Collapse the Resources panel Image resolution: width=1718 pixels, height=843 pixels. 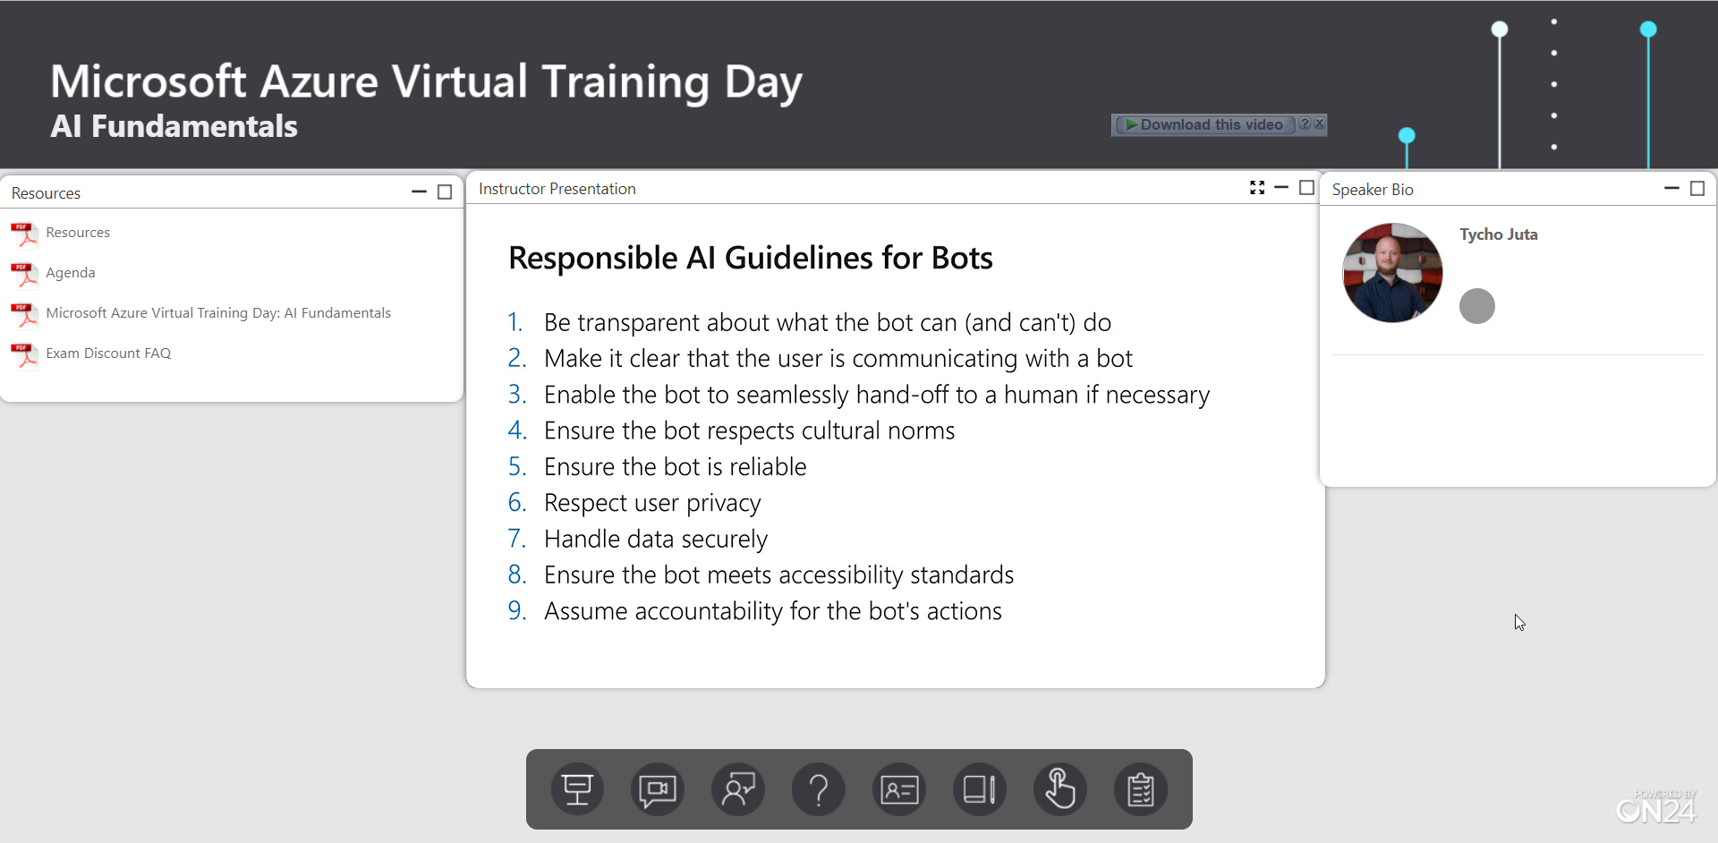point(419,192)
